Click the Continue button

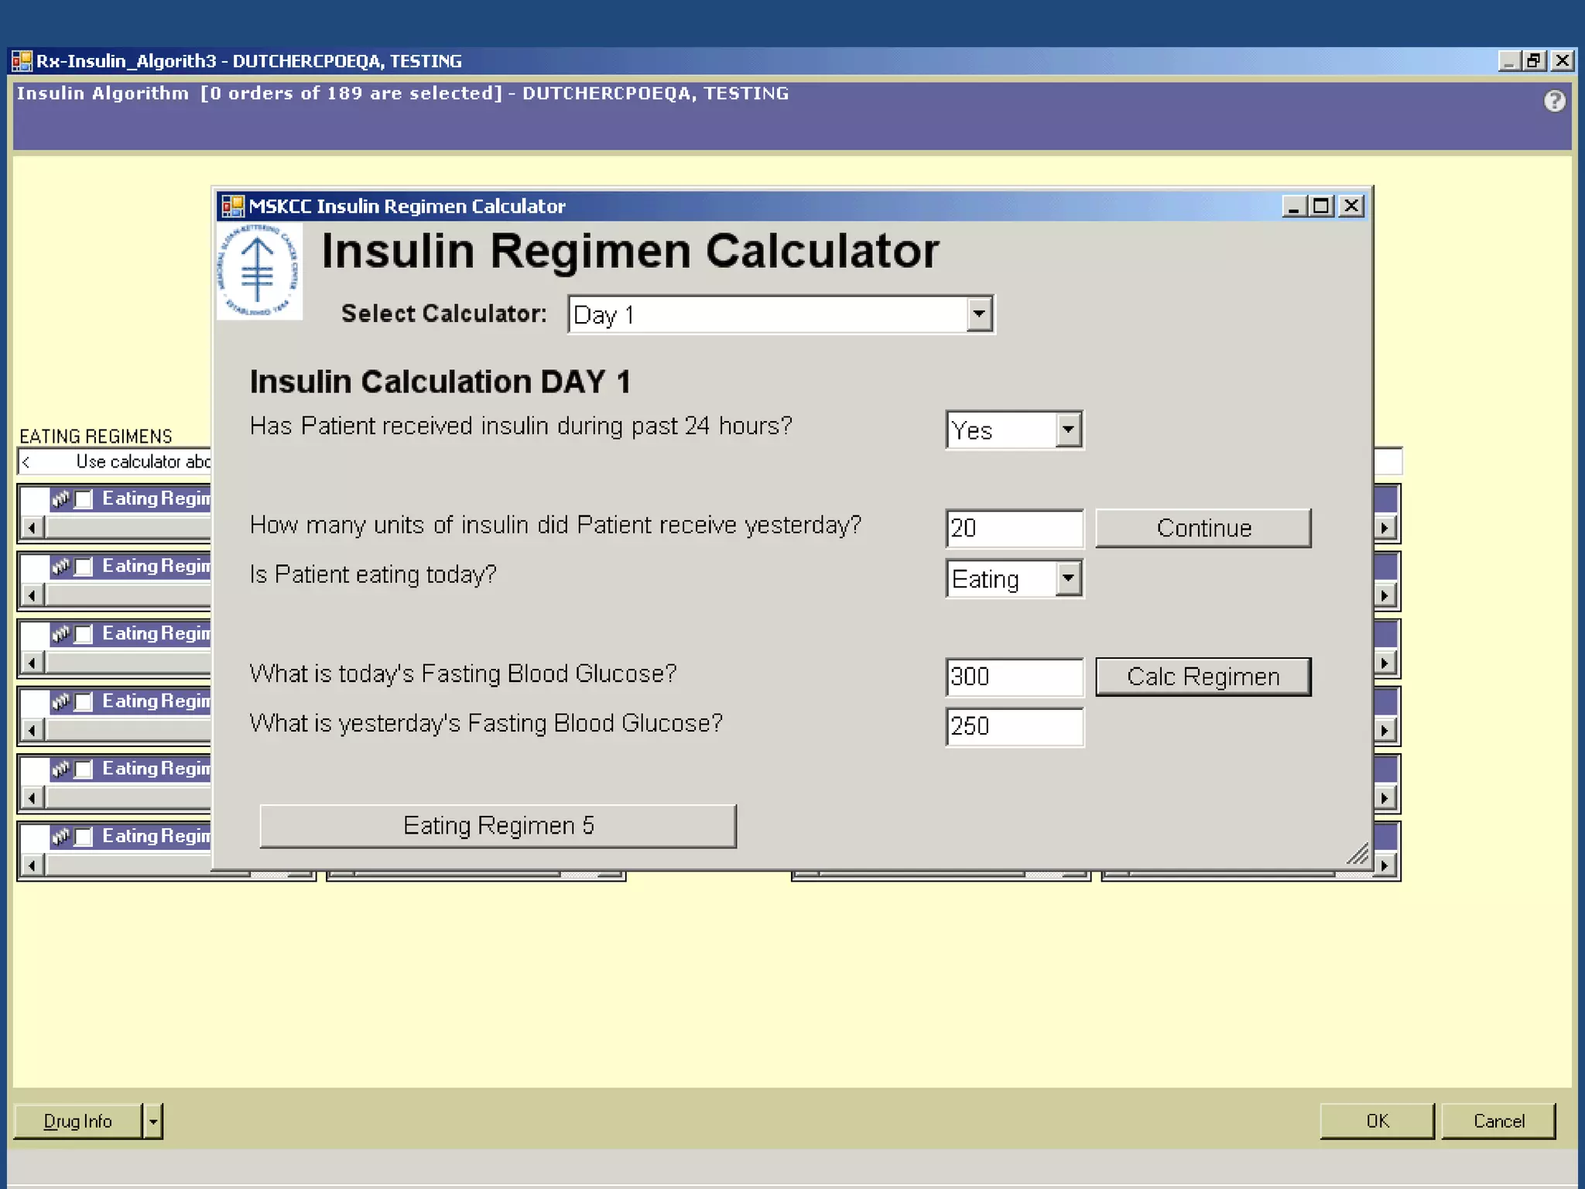[1203, 528]
